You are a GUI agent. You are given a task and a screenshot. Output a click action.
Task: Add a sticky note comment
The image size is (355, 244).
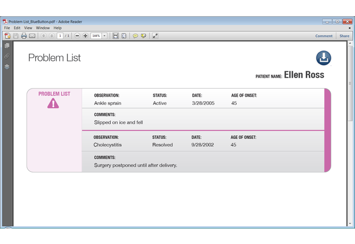pos(135,36)
